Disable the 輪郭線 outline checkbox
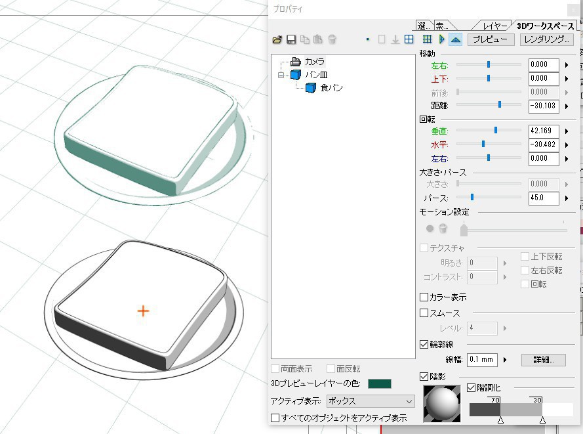The image size is (583, 434). (x=424, y=344)
